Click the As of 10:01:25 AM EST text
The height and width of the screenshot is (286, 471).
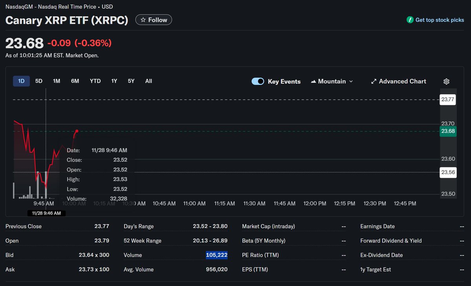[52, 56]
